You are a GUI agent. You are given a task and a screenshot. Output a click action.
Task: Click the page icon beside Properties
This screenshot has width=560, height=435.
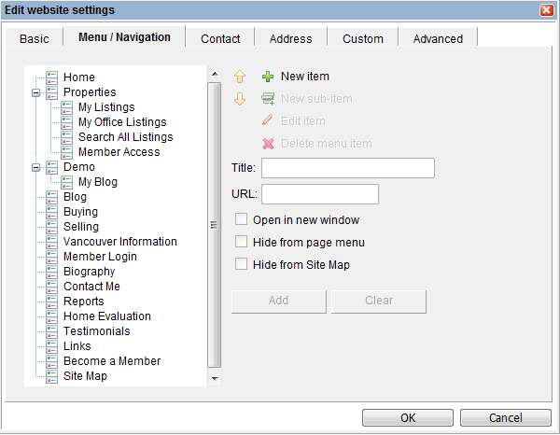(x=51, y=92)
